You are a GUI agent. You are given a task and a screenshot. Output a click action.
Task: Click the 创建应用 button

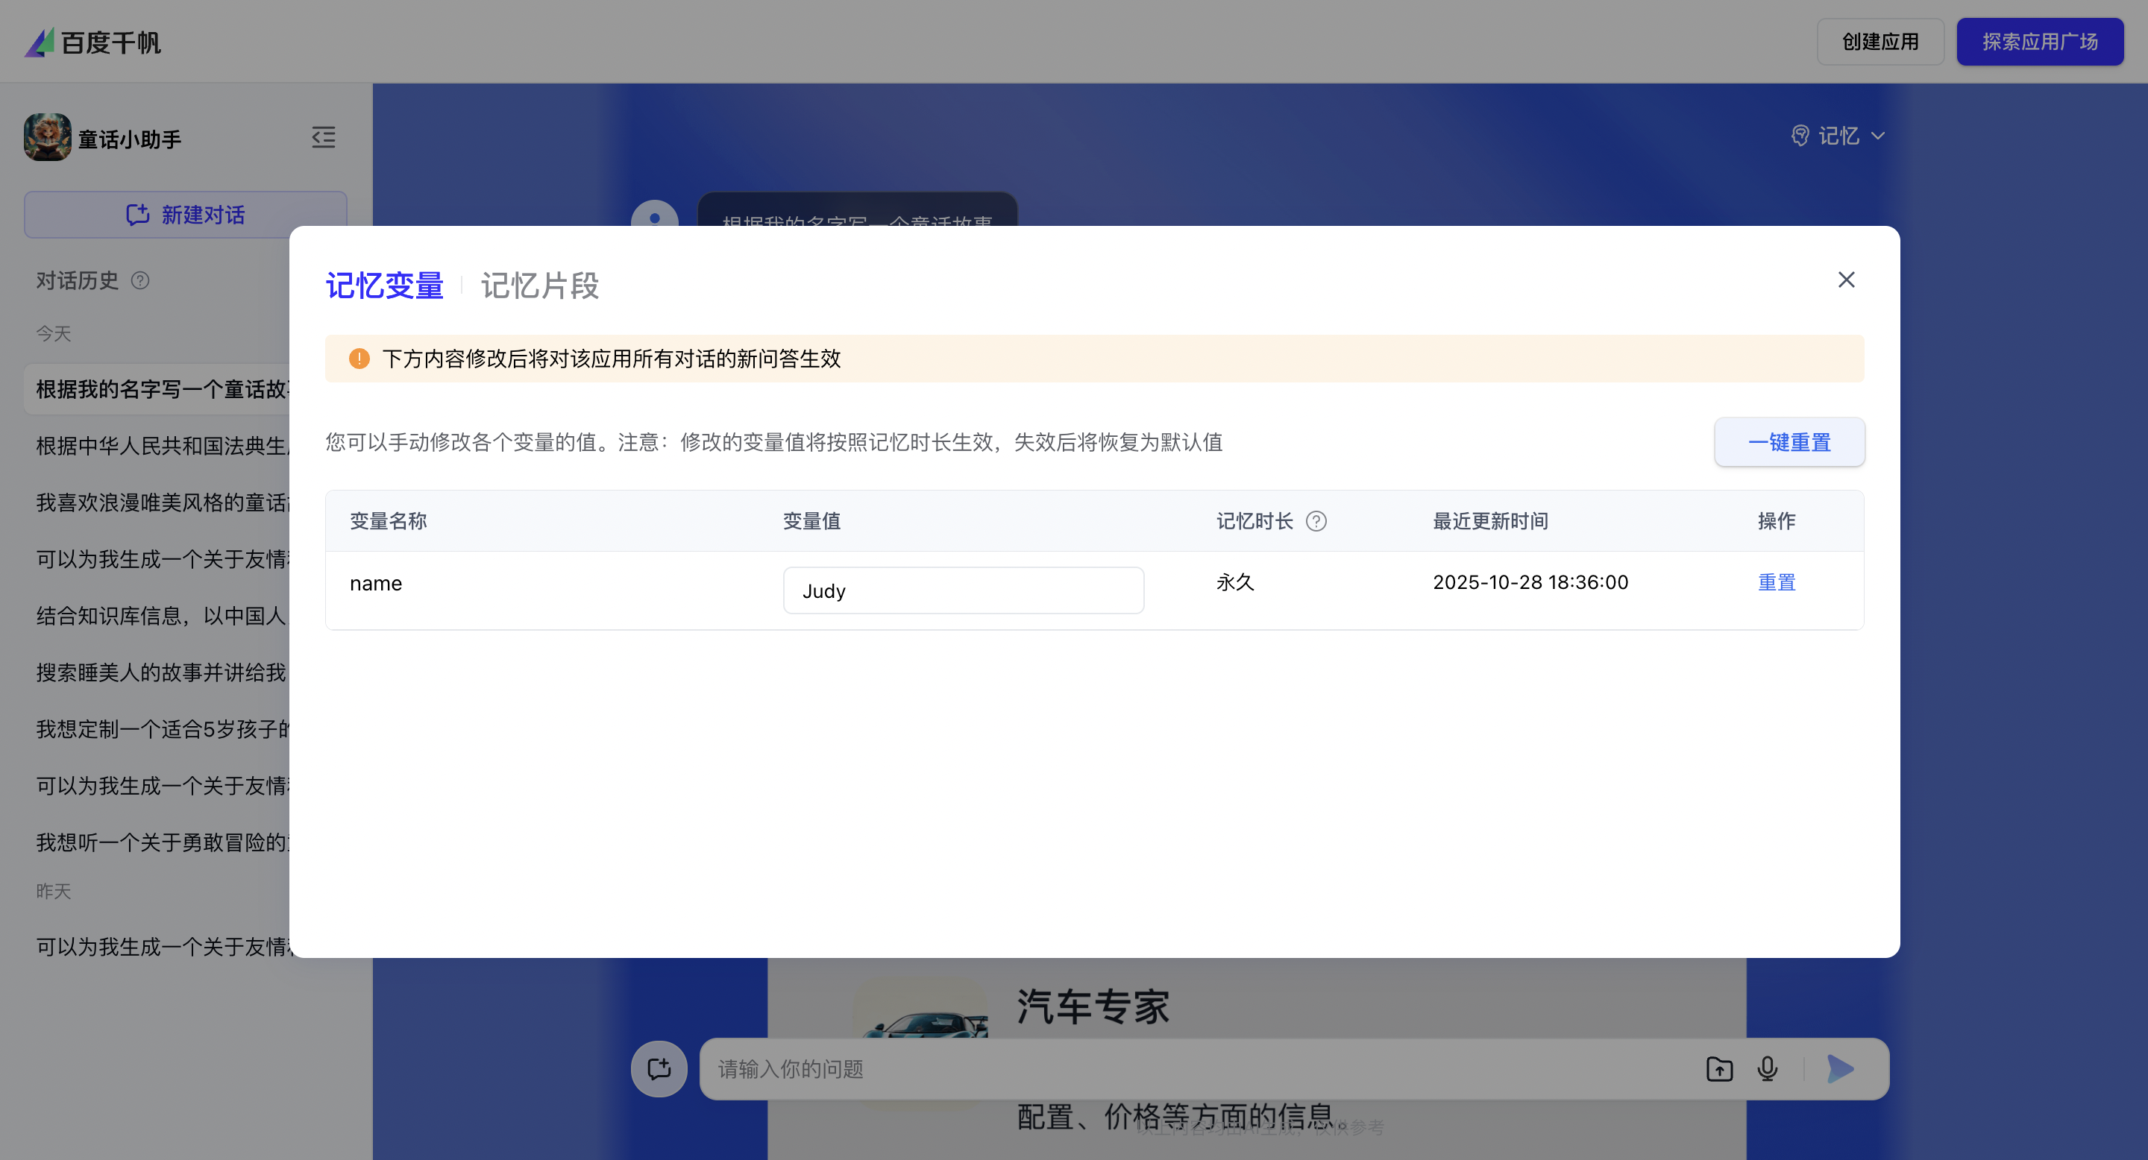[x=1879, y=42]
